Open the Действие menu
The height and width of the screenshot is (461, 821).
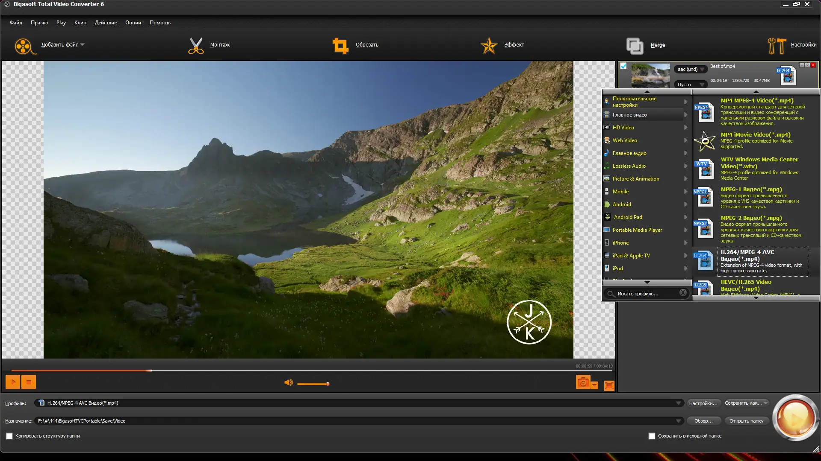pyautogui.click(x=106, y=23)
